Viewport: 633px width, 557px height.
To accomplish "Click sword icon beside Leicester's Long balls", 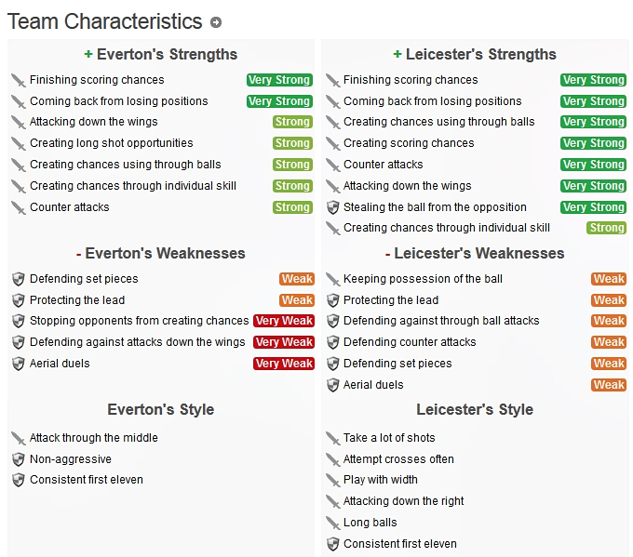I will click(332, 523).
